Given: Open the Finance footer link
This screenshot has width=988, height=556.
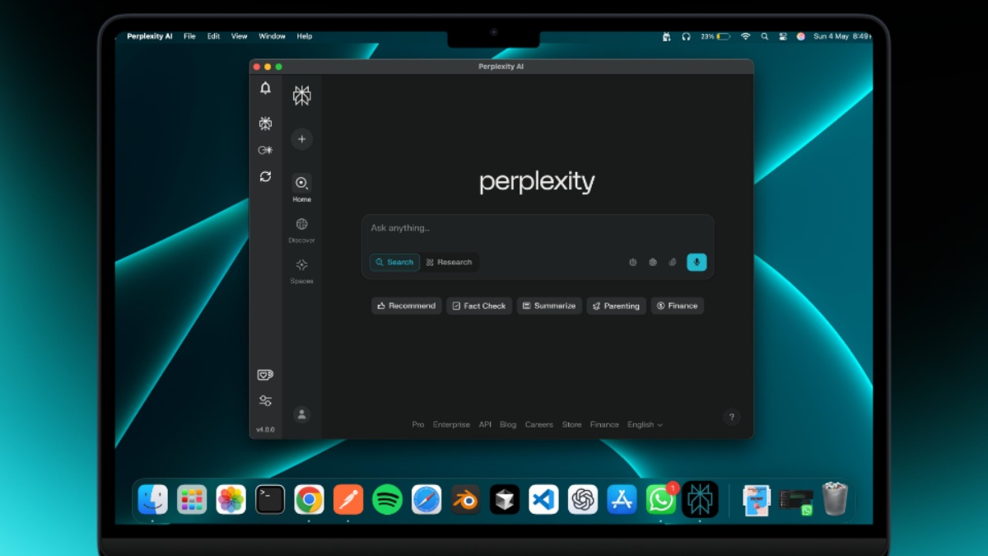Looking at the screenshot, I should pos(604,424).
